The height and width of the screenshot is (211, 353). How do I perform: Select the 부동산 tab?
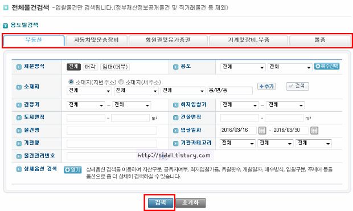tap(34, 40)
